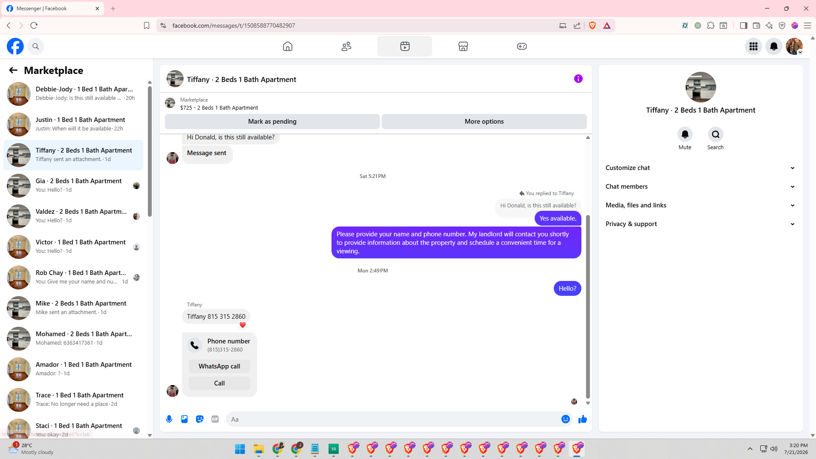Open the Gia 2 Beds 1 Bath conversation

(x=73, y=186)
